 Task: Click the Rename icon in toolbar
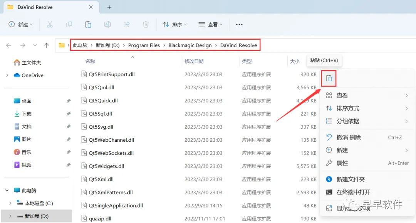(x=107, y=24)
